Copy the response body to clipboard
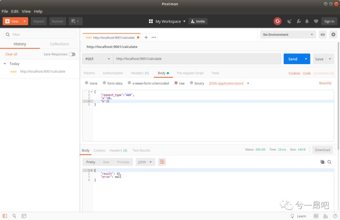Screen dimensions: 340x220 pos(322,162)
